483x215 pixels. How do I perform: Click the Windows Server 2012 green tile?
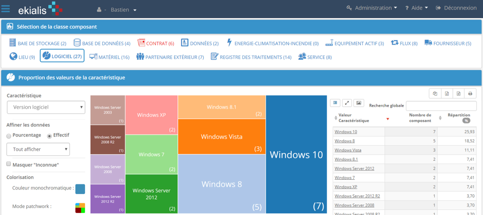[x=151, y=194]
